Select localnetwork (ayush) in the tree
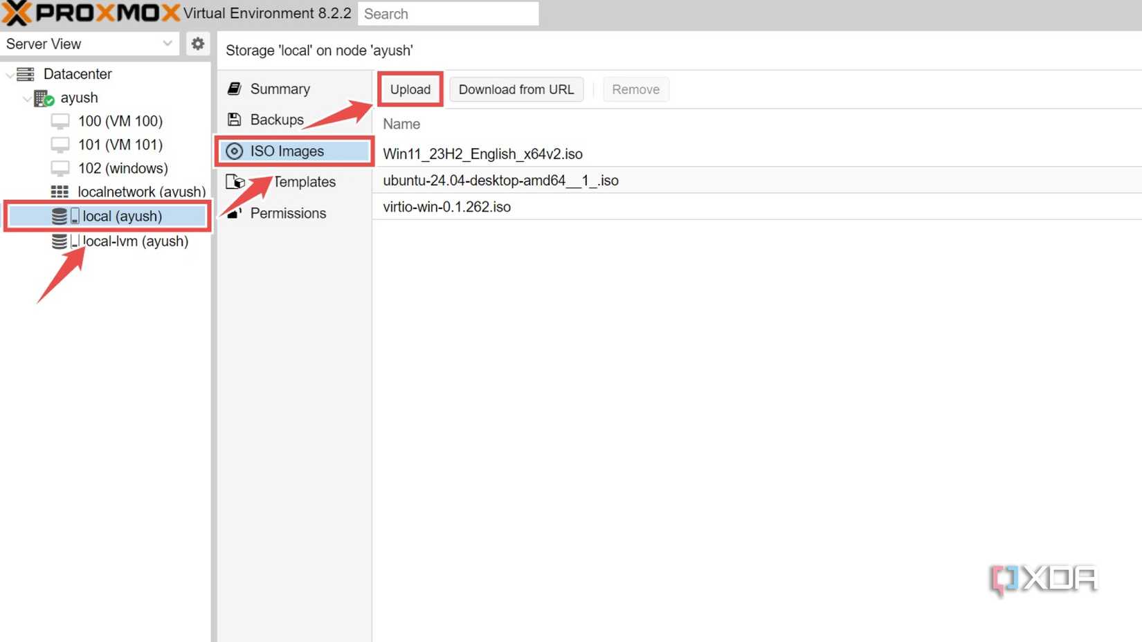 [142, 192]
